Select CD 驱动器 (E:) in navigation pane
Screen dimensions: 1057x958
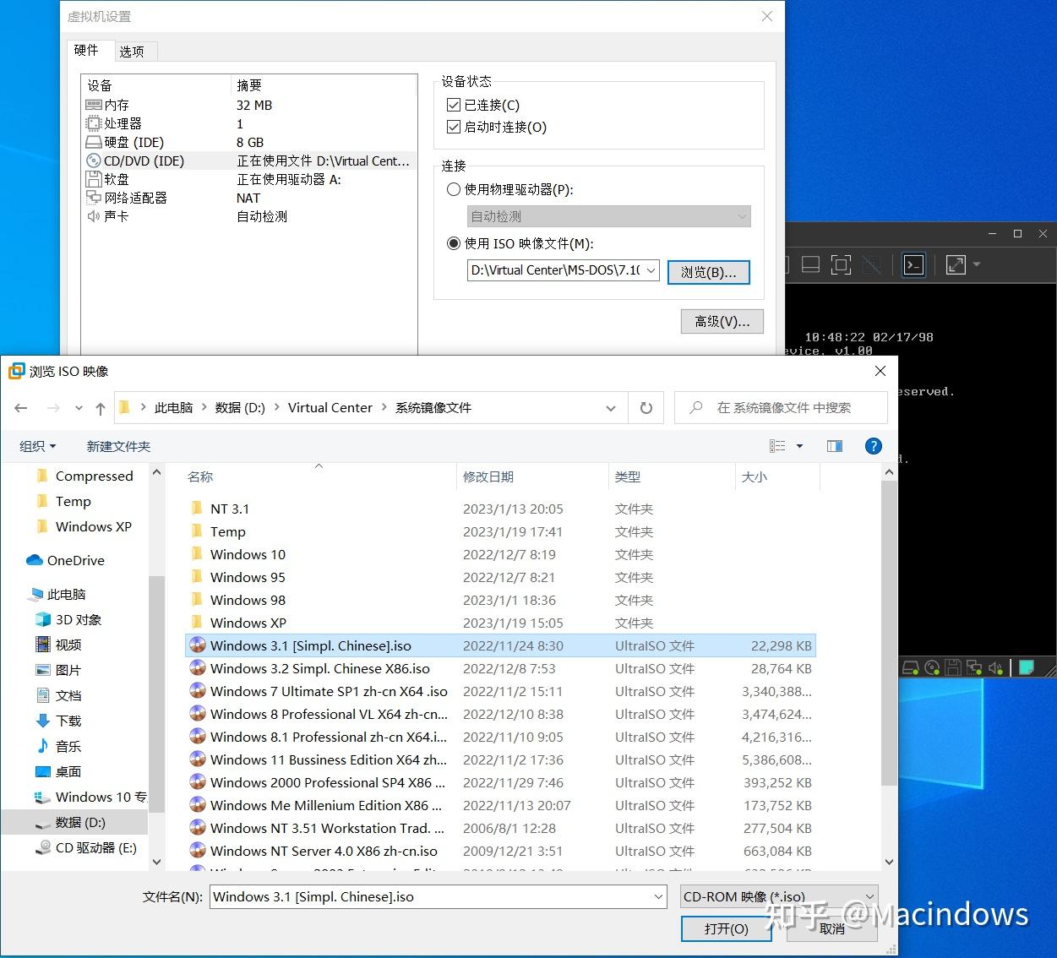[x=86, y=847]
